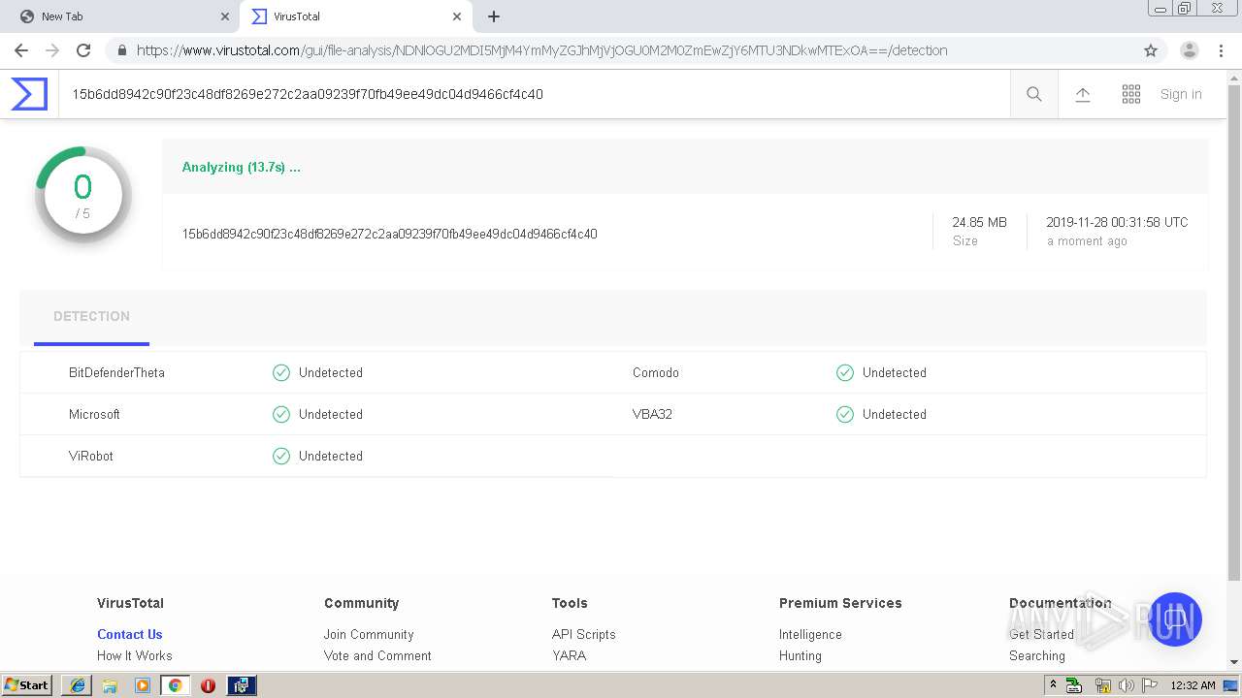
Task: Click ViRobot undetected check icon
Action: pyautogui.click(x=281, y=456)
